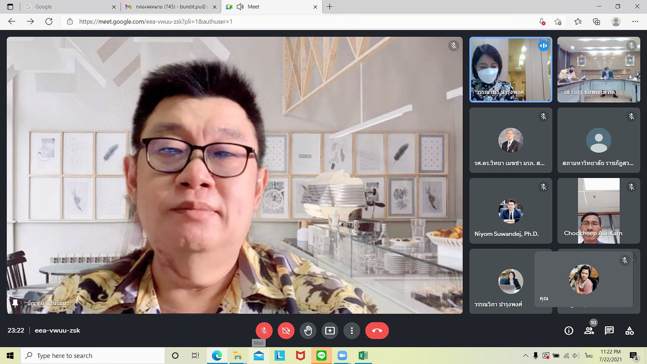
Task: Refresh the page using the reload icon
Action: tap(49, 22)
